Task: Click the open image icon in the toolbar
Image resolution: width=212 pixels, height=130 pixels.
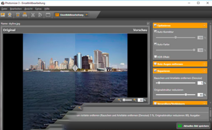Action: [x=3, y=15]
